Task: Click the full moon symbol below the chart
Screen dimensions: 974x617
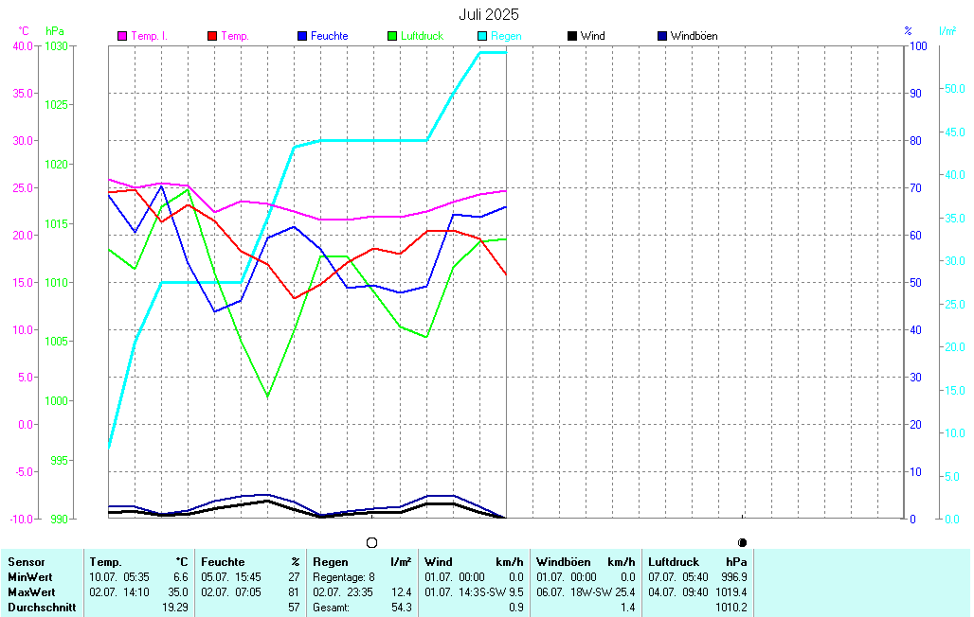Action: point(372,542)
